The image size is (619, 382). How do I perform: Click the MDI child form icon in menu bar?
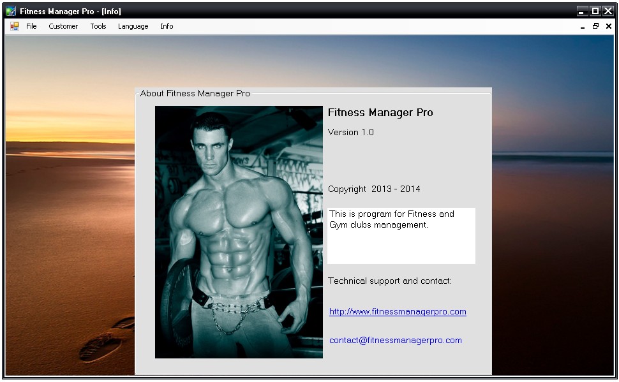pos(15,26)
